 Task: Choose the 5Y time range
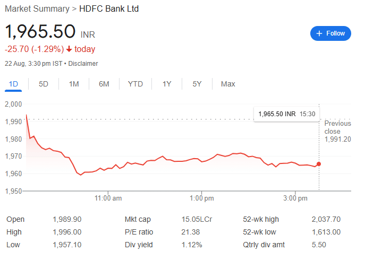pos(197,84)
